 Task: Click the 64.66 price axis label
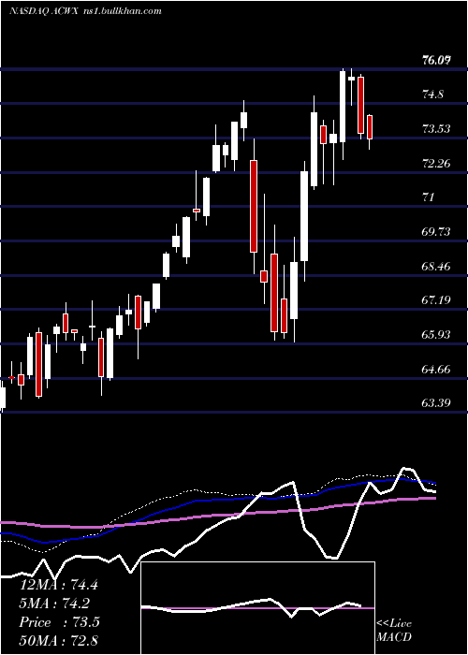(436, 369)
